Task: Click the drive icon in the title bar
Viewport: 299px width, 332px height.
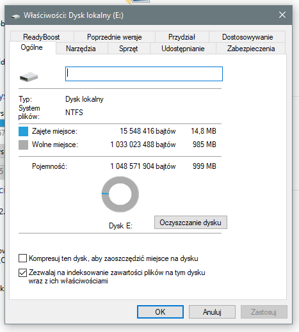Action: 15,16
